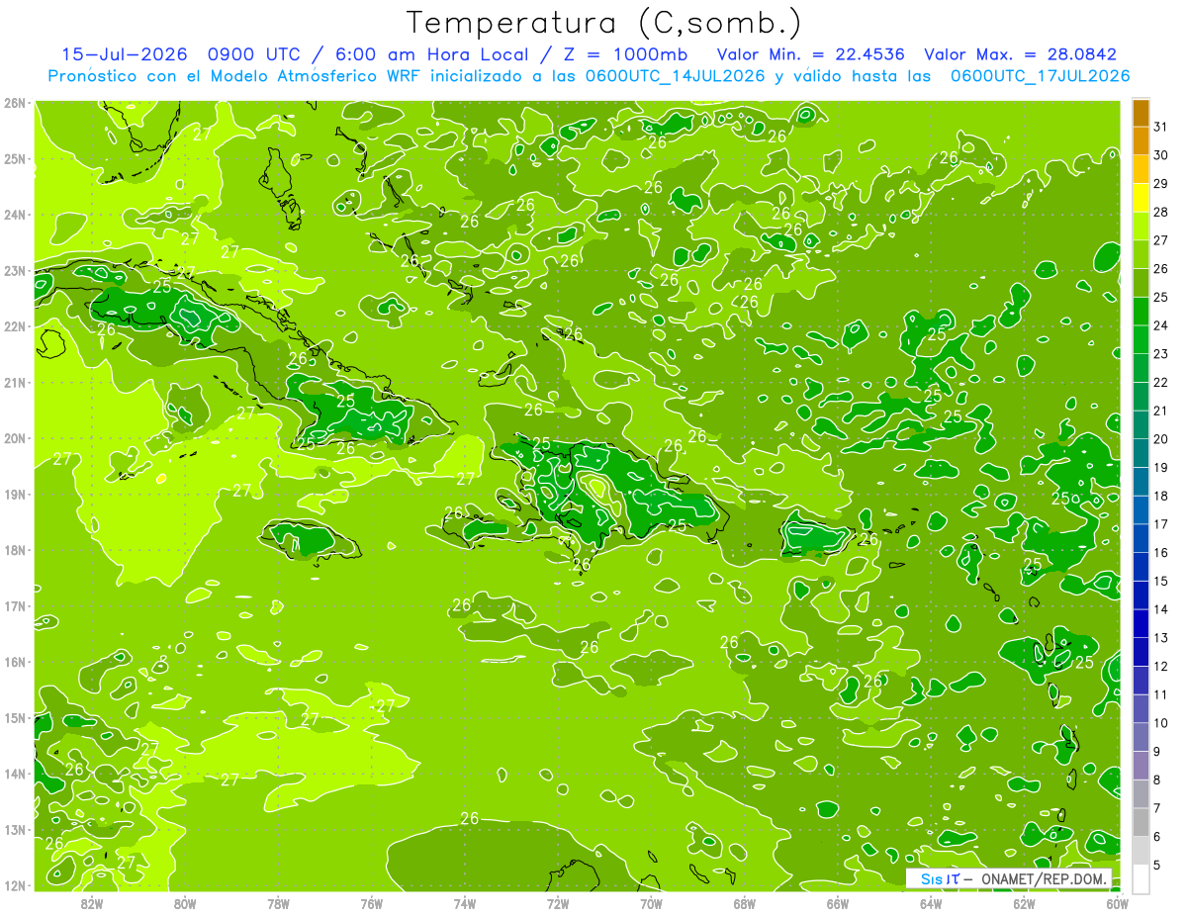Click the color scale number 13
Viewport: 1187px width, 917px height.
(x=1161, y=637)
